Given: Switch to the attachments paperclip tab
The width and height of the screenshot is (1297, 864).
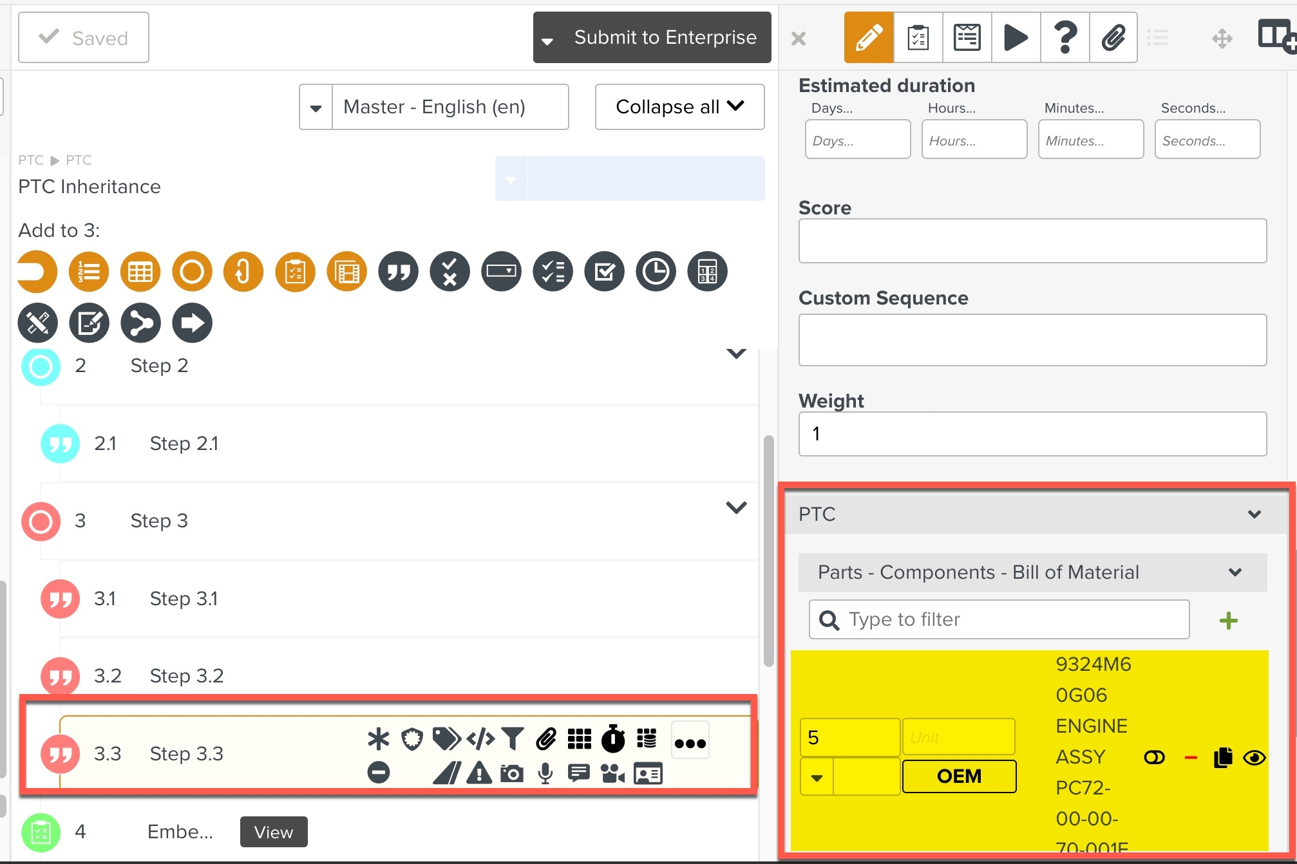Looking at the screenshot, I should 1113,37.
